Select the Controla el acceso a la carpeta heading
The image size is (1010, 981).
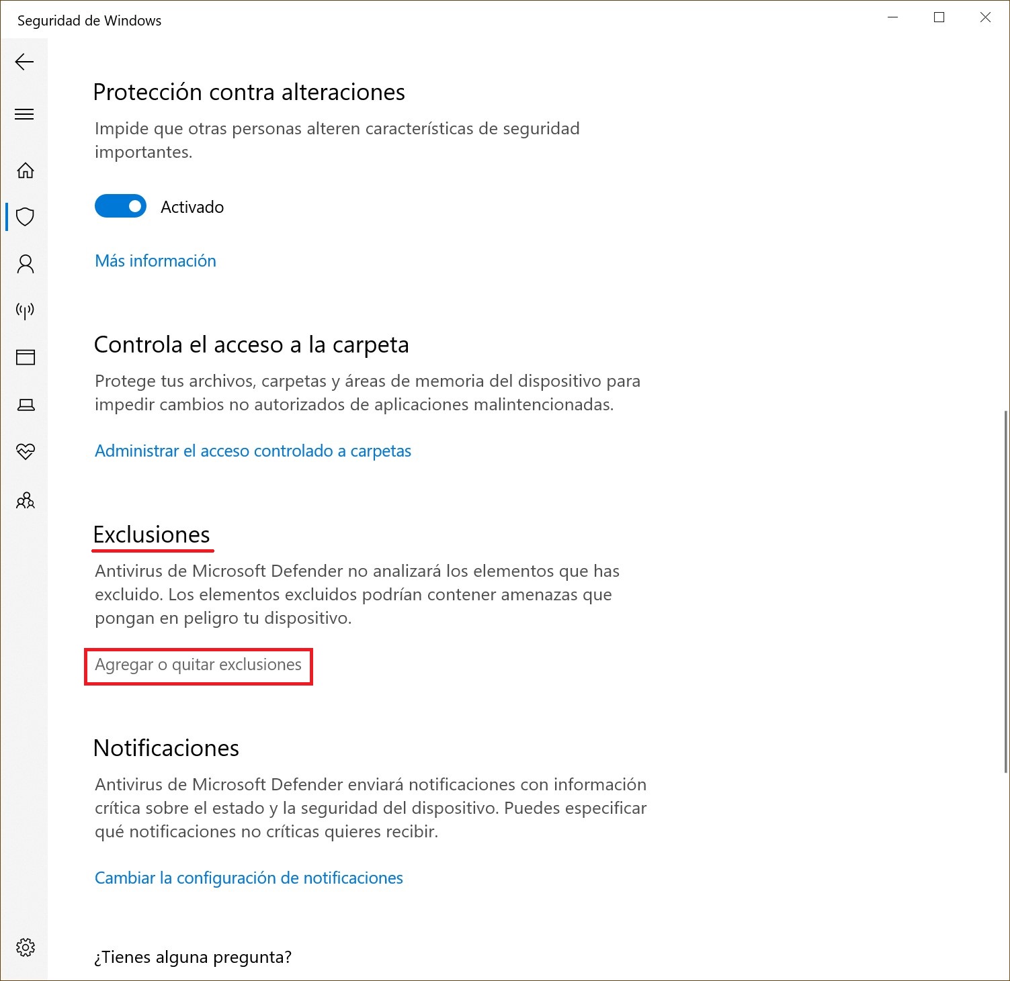251,344
